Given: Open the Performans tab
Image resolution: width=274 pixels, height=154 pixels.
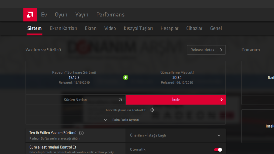Looking at the screenshot, I should tap(111, 15).
